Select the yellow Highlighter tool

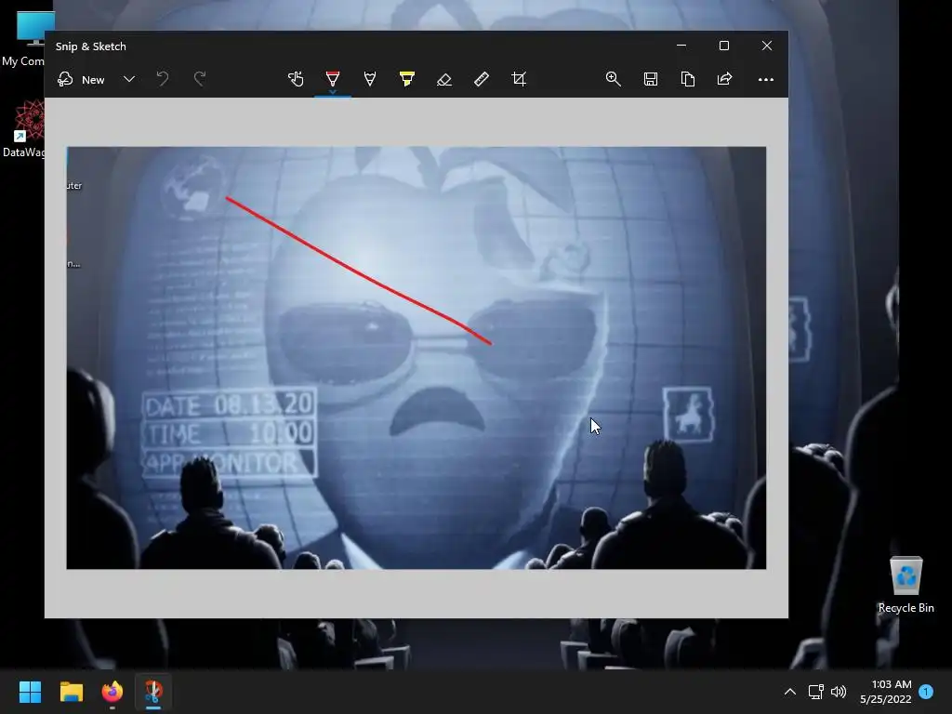click(407, 80)
